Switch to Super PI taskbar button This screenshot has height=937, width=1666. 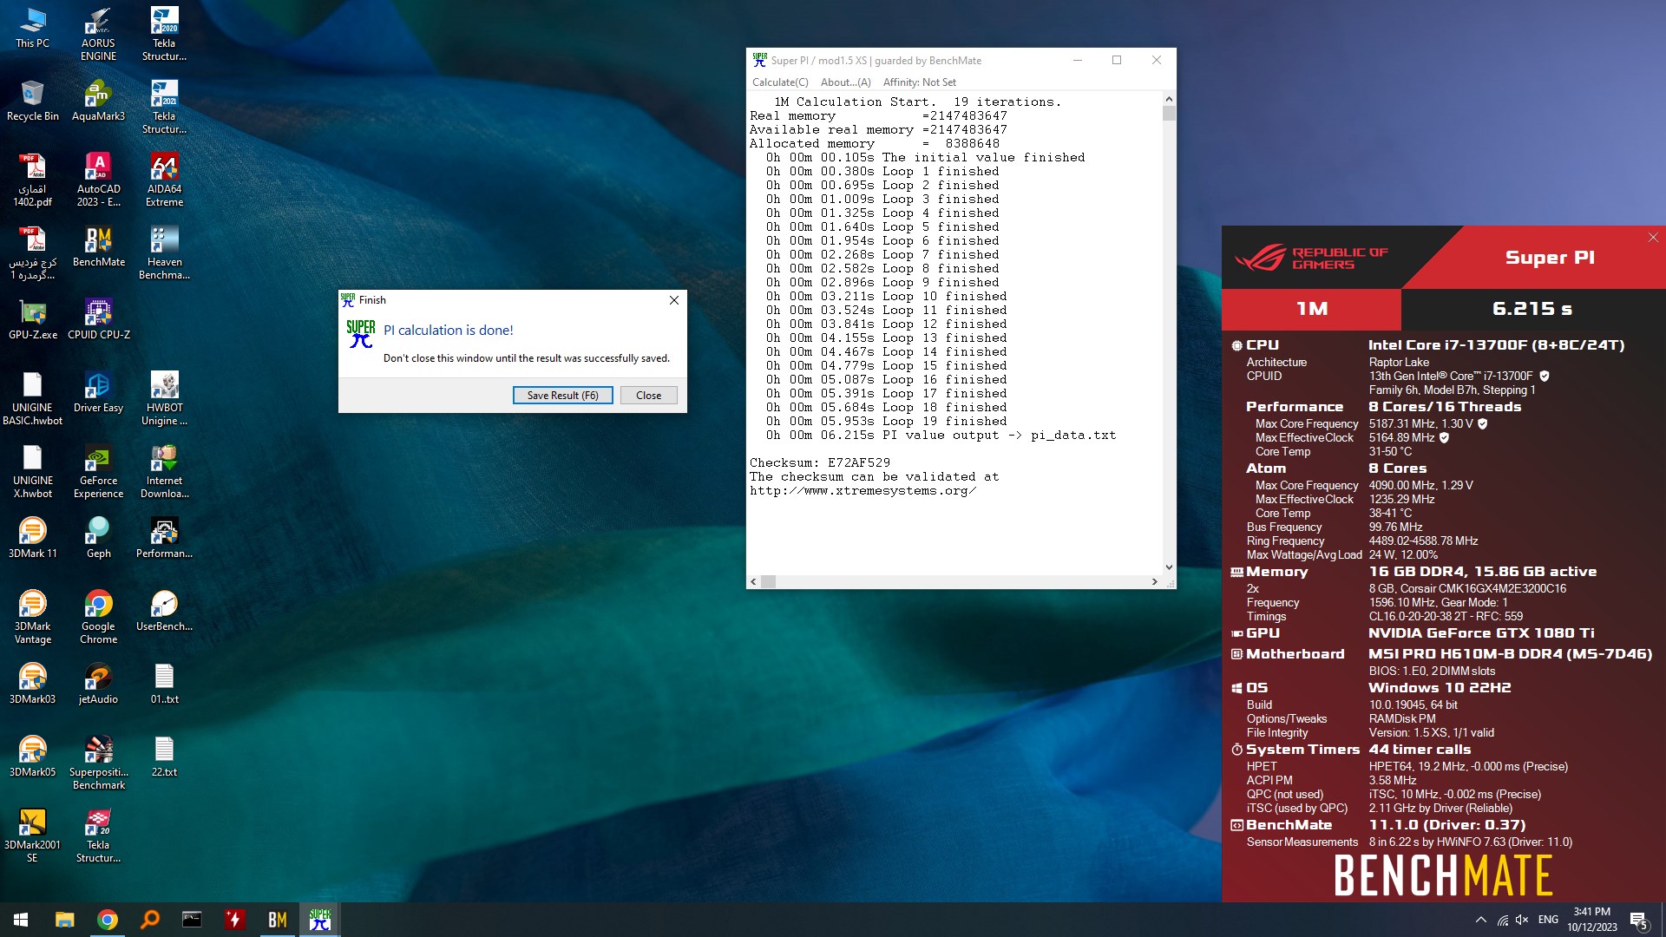click(x=319, y=920)
